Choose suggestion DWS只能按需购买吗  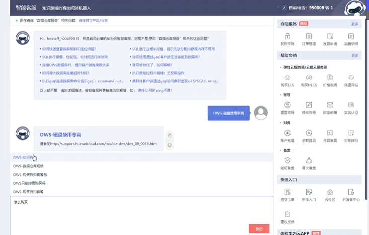tap(141, 183)
